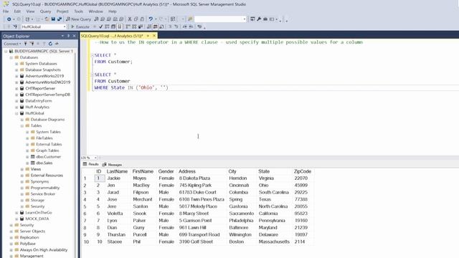Switch to the Messages tab
459x258 pixels.
pos(112,164)
